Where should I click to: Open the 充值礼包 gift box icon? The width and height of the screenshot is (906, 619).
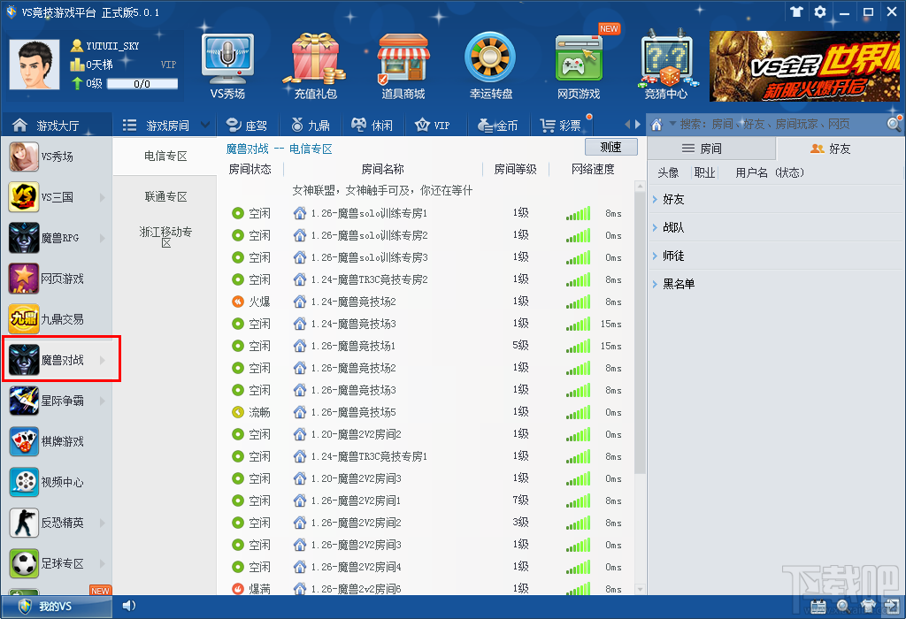(x=316, y=65)
